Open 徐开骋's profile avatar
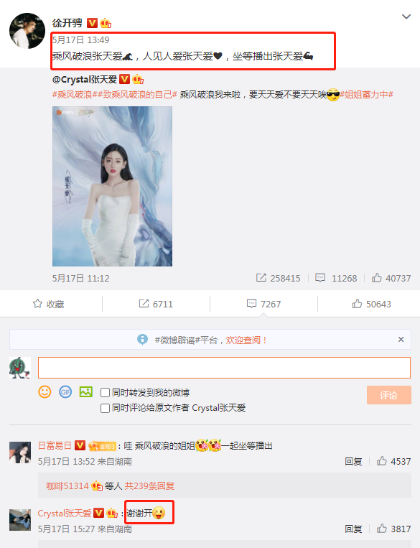 pyautogui.click(x=27, y=31)
